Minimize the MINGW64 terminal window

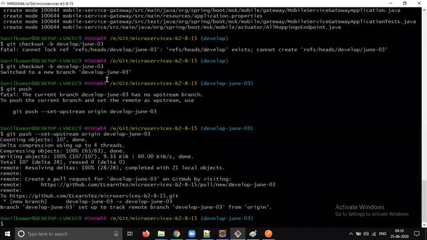(x=391, y=3)
